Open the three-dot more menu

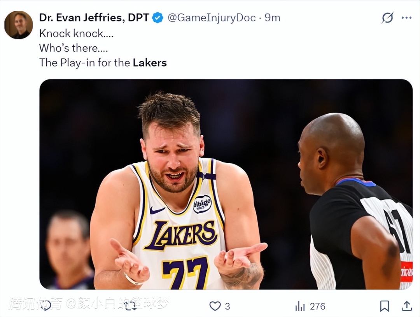click(406, 18)
